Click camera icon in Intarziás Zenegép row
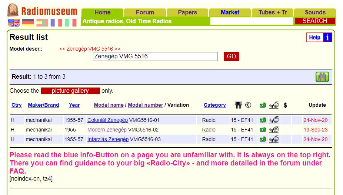 (263, 139)
